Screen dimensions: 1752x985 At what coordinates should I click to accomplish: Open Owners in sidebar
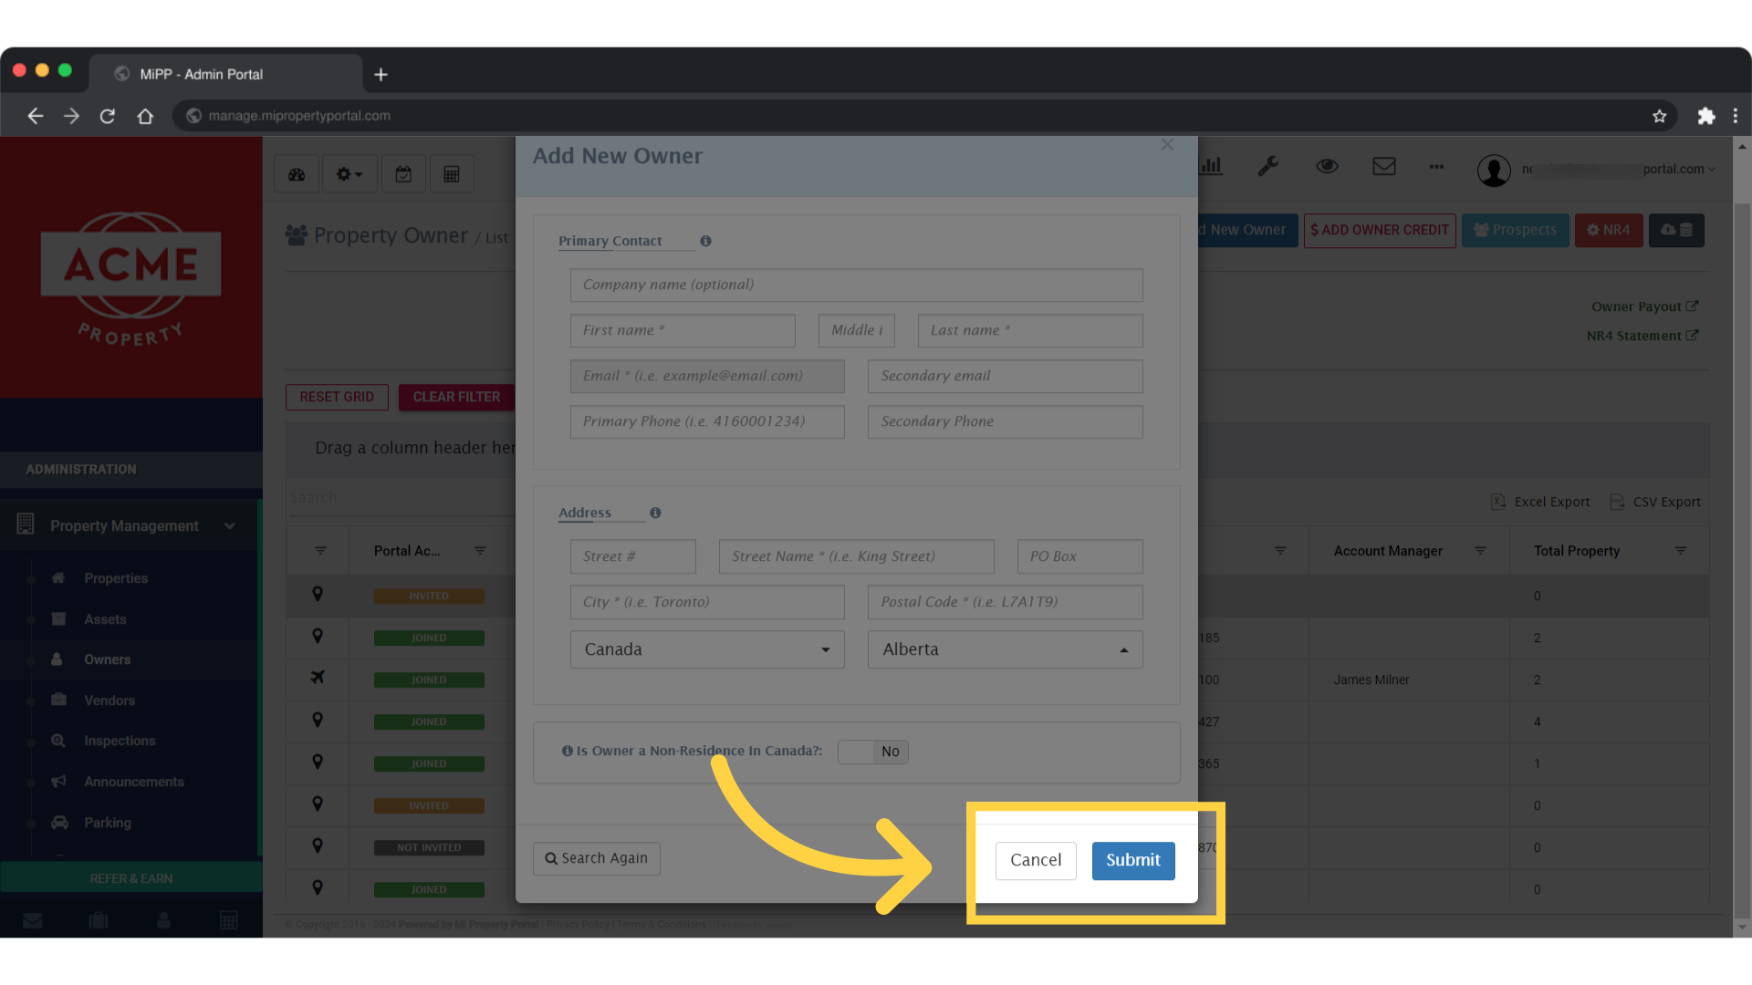coord(108,659)
